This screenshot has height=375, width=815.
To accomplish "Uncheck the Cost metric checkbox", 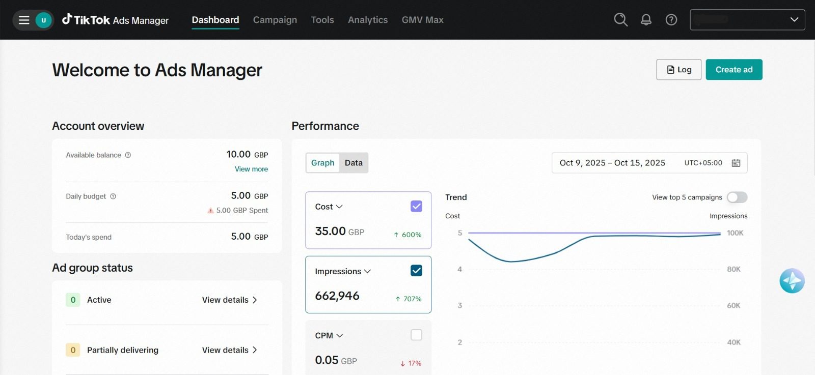I will tap(416, 206).
